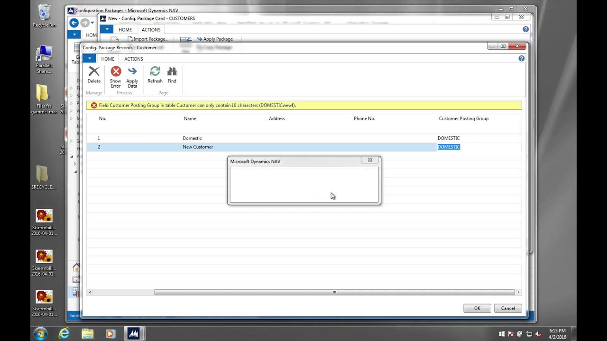The image size is (607, 341).
Task: Click the OK button
Action: [477, 308]
